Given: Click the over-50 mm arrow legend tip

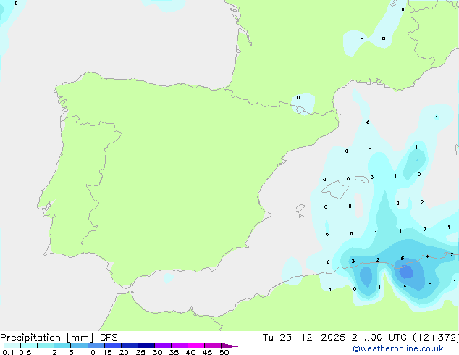Looking at the screenshot, I should [x=230, y=346].
